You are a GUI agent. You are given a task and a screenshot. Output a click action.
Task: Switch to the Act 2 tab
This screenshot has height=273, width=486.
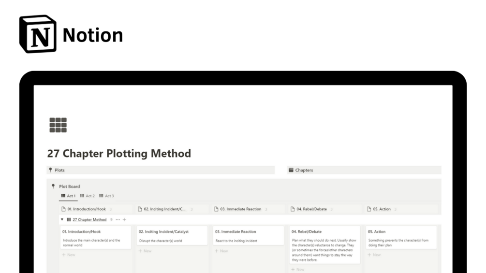(x=88, y=196)
